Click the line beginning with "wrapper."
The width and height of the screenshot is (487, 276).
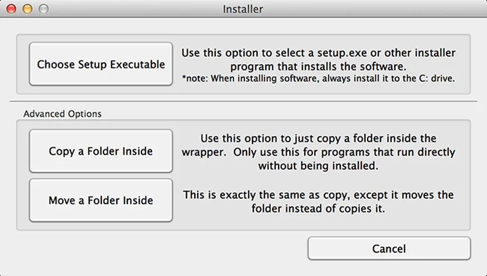(318, 152)
